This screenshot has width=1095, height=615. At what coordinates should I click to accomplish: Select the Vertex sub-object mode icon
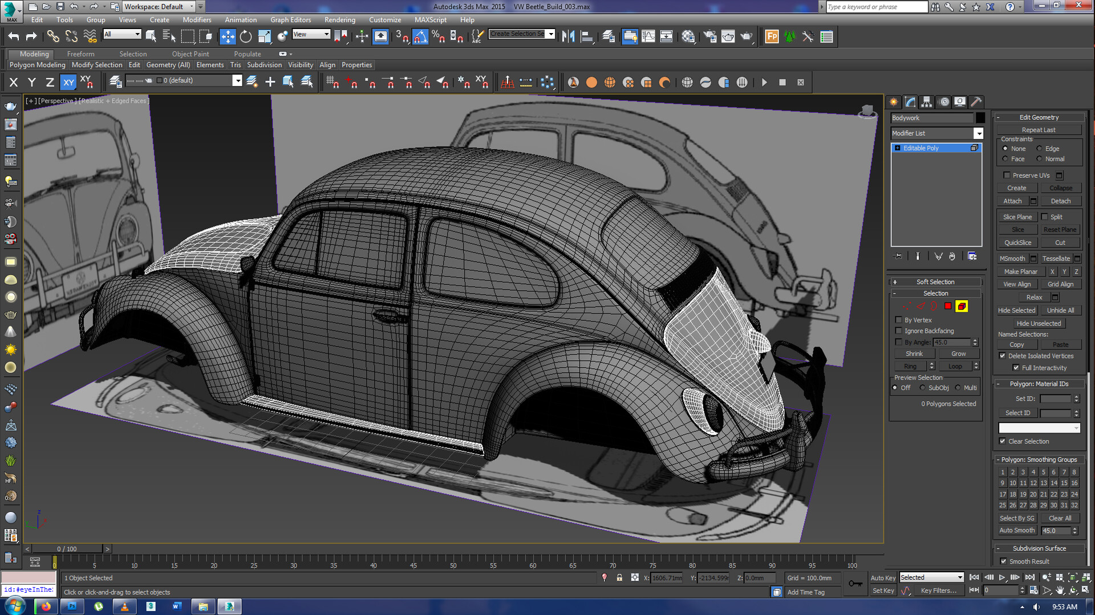pos(906,306)
